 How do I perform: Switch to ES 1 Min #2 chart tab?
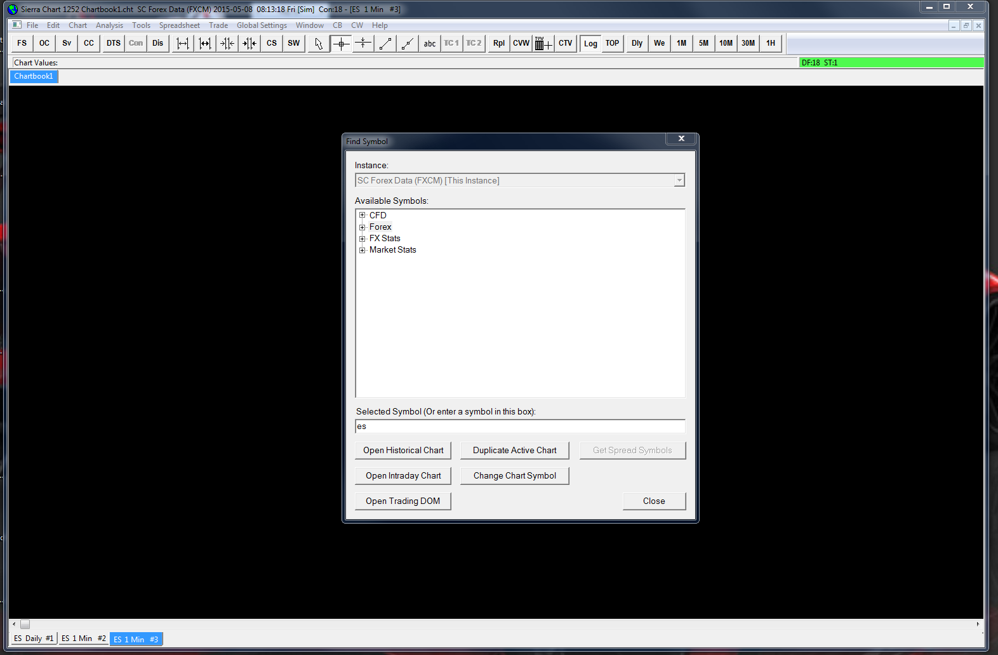pyautogui.click(x=84, y=638)
